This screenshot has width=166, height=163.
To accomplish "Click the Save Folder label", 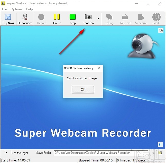I will coord(44,153).
